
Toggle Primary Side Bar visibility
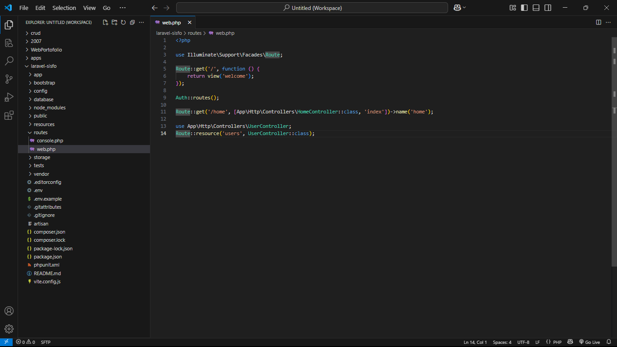(x=524, y=8)
